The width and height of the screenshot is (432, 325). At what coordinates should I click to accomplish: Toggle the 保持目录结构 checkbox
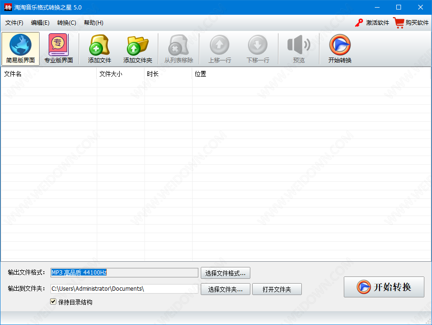tap(53, 302)
